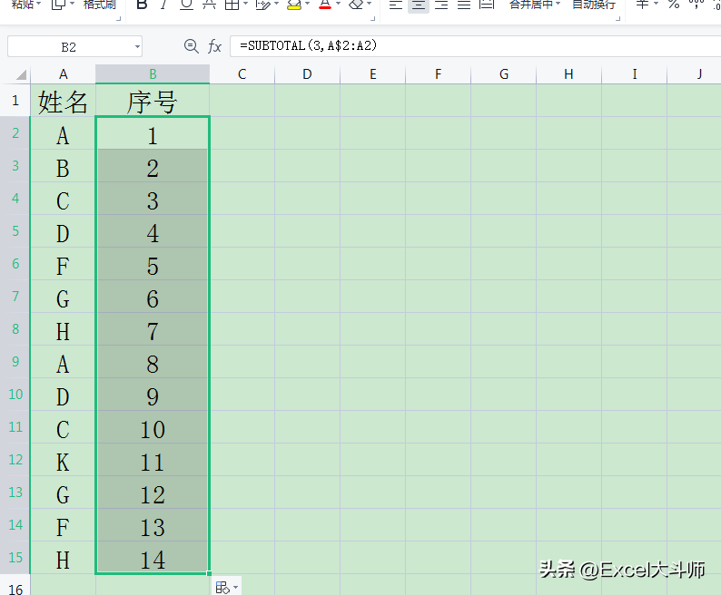721x595 pixels.
Task: Expand alignment group dialog launcher
Action: coord(618,18)
